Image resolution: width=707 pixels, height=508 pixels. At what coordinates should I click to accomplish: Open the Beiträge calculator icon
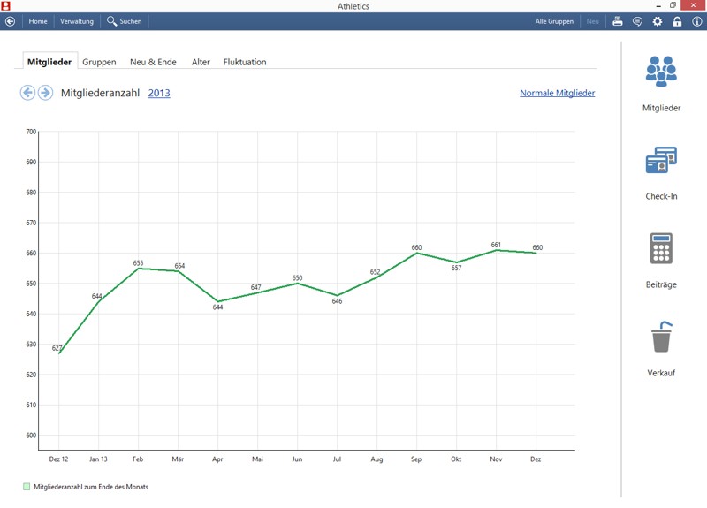tap(661, 248)
